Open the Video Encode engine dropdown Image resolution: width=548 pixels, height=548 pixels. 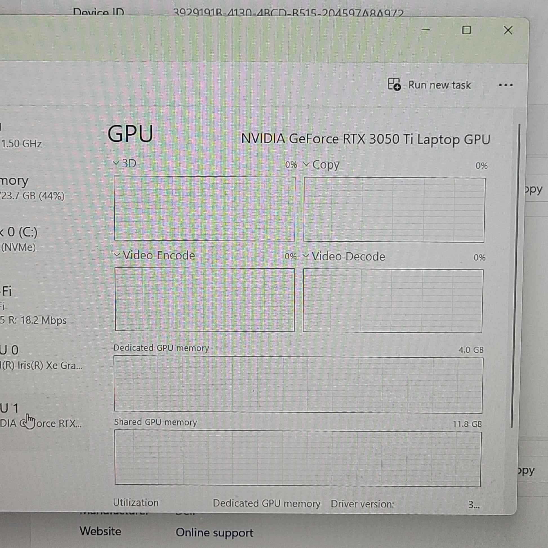(117, 255)
